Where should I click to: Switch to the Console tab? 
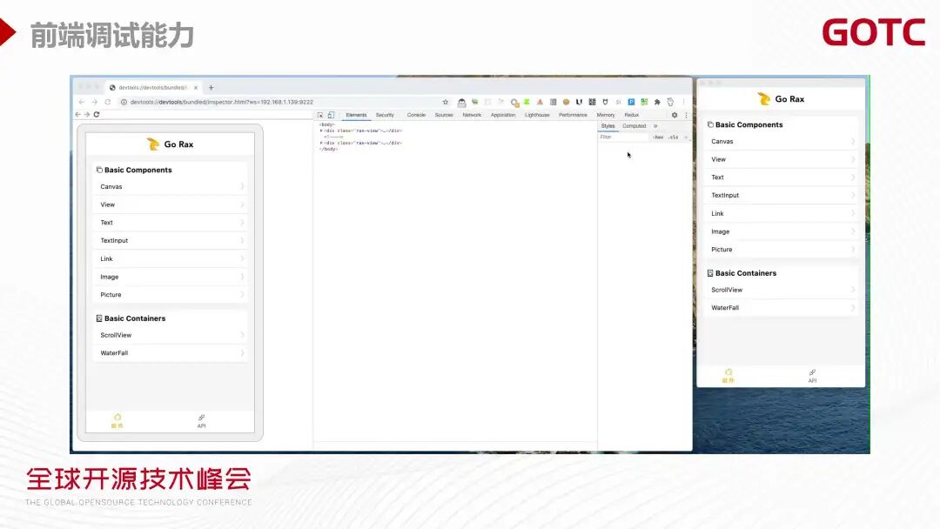416,115
